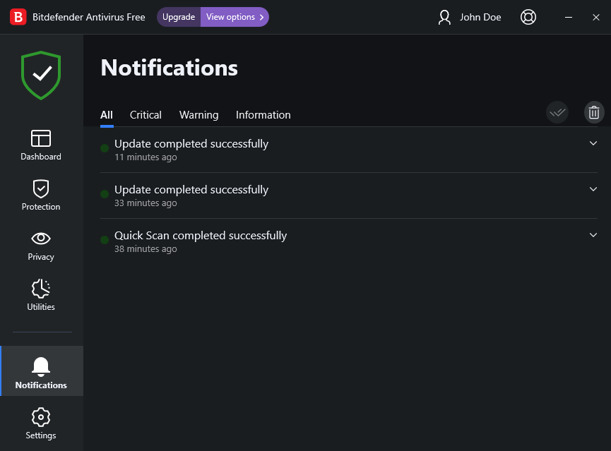The height and width of the screenshot is (451, 611).
Task: Go to the Privacy eye section
Action: pyautogui.click(x=41, y=245)
